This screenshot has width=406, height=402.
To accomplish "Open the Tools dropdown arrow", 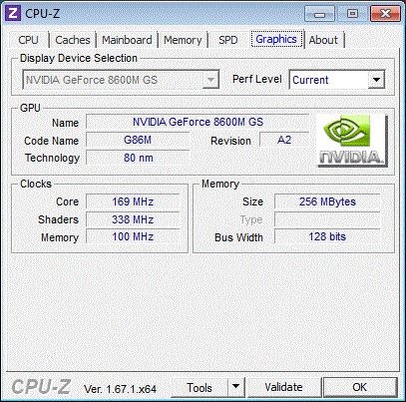I will pos(235,387).
